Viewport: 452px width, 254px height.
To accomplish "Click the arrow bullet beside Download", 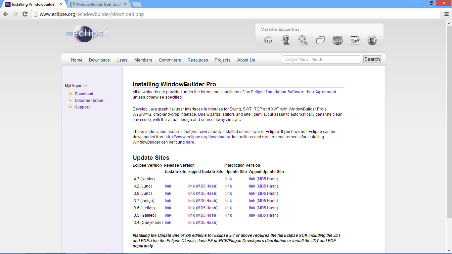I will [x=70, y=94].
